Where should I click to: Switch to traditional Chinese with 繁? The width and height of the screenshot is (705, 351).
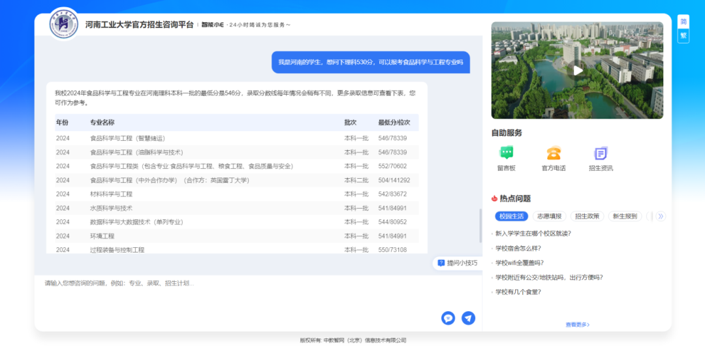click(683, 35)
